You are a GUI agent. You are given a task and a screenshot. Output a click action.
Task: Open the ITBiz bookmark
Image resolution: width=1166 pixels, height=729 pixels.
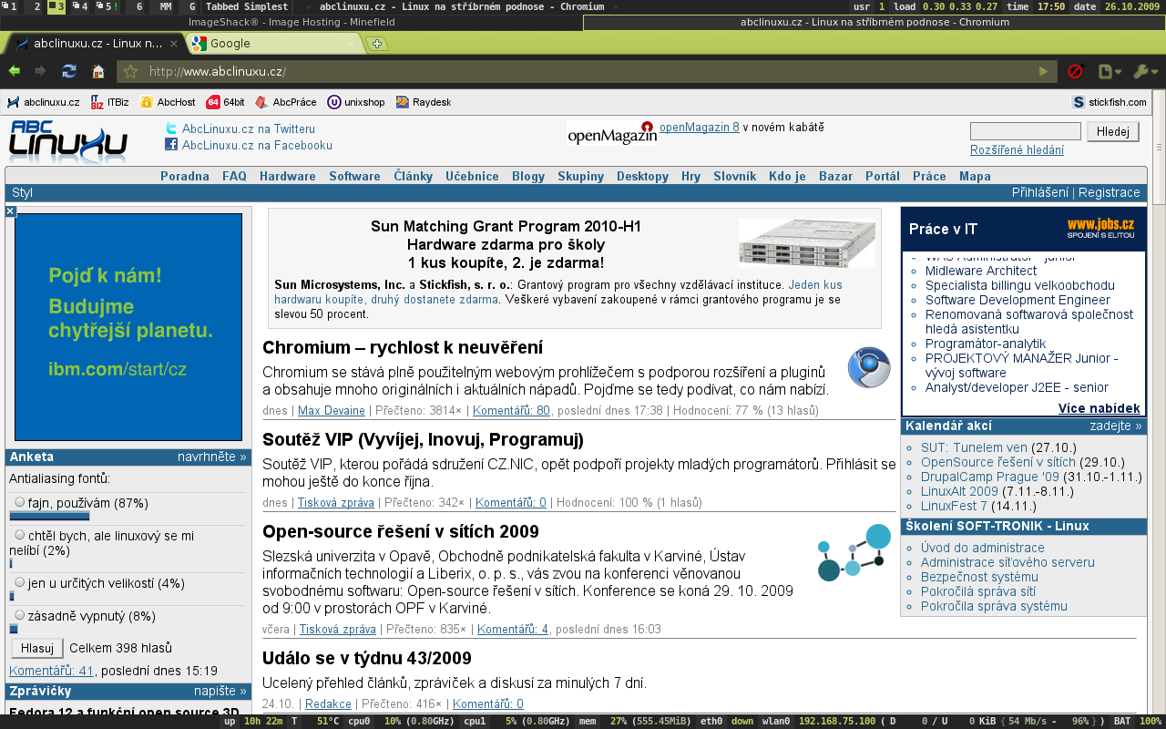coord(109,102)
